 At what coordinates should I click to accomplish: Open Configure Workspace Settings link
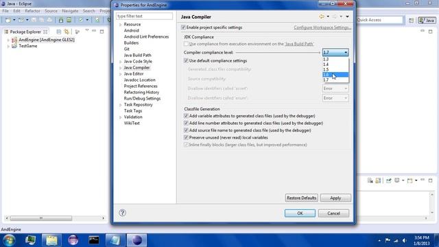(x=322, y=27)
